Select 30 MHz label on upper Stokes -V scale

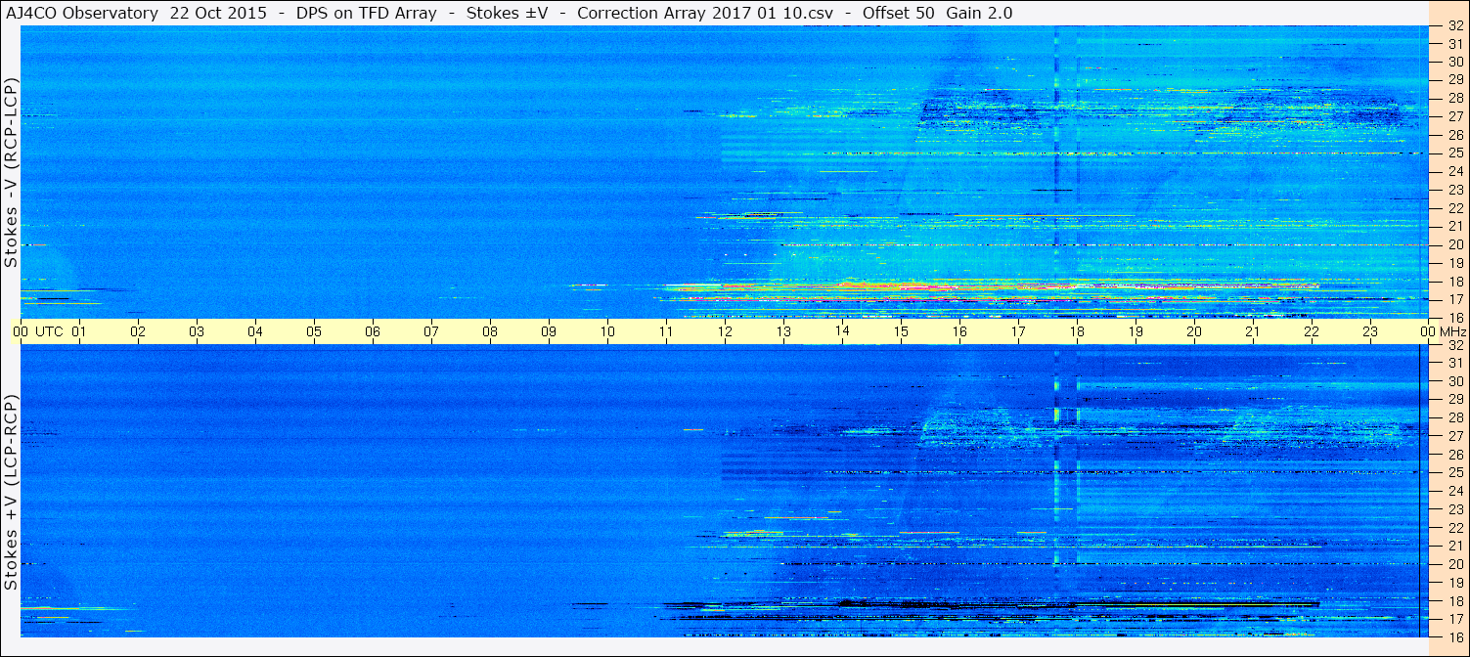tap(1455, 62)
